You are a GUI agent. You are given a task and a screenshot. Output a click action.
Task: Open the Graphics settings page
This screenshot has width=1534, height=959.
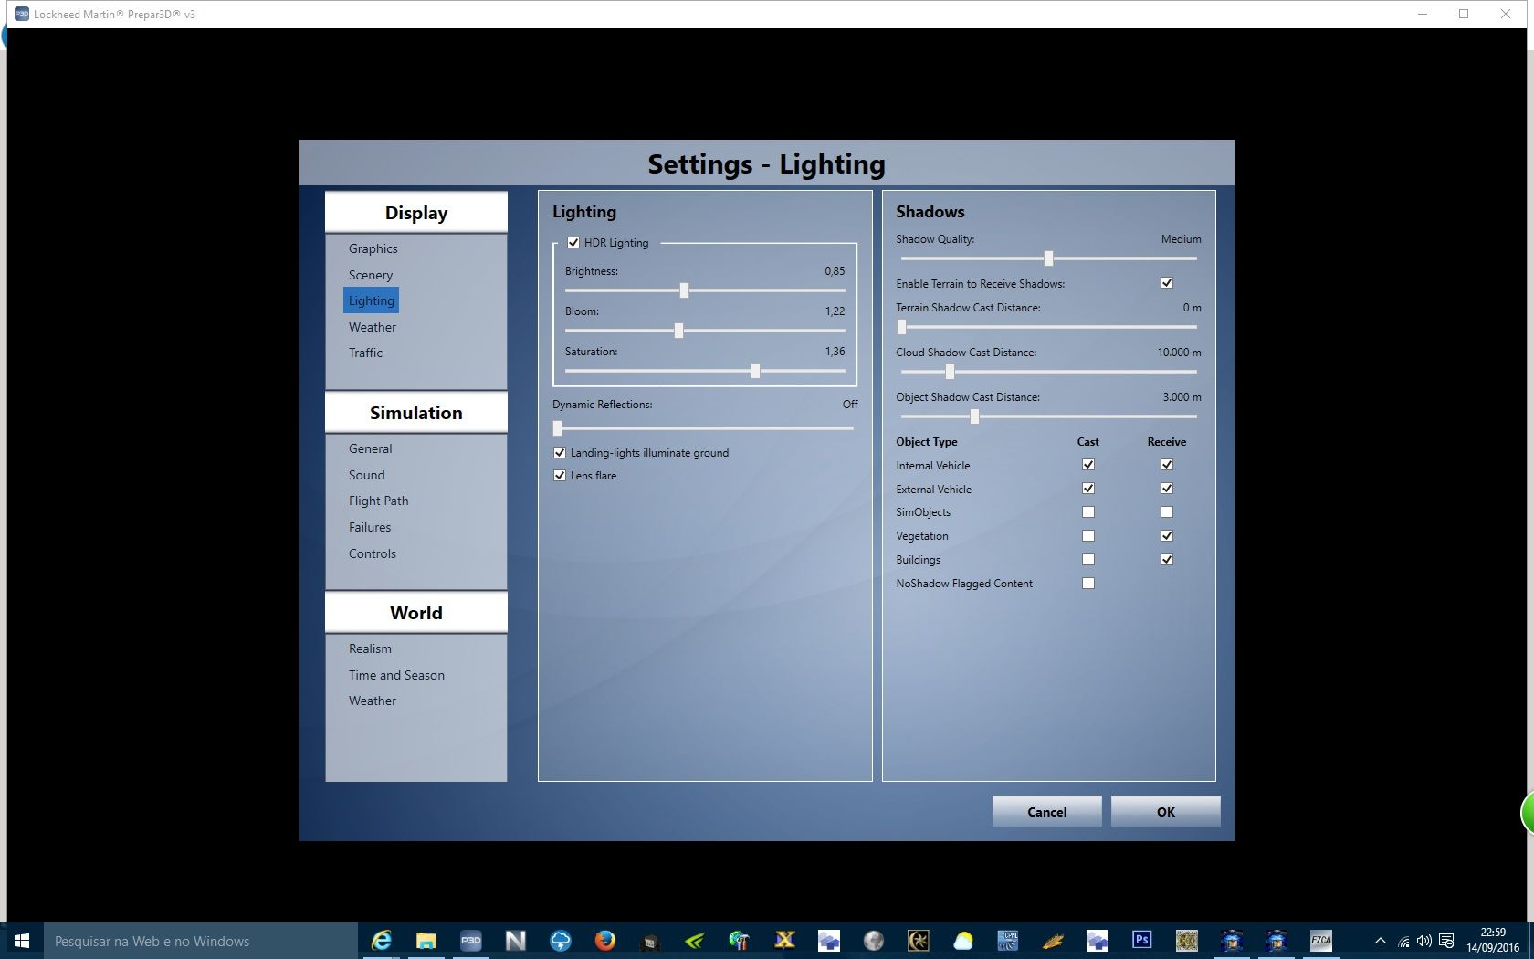[373, 248]
